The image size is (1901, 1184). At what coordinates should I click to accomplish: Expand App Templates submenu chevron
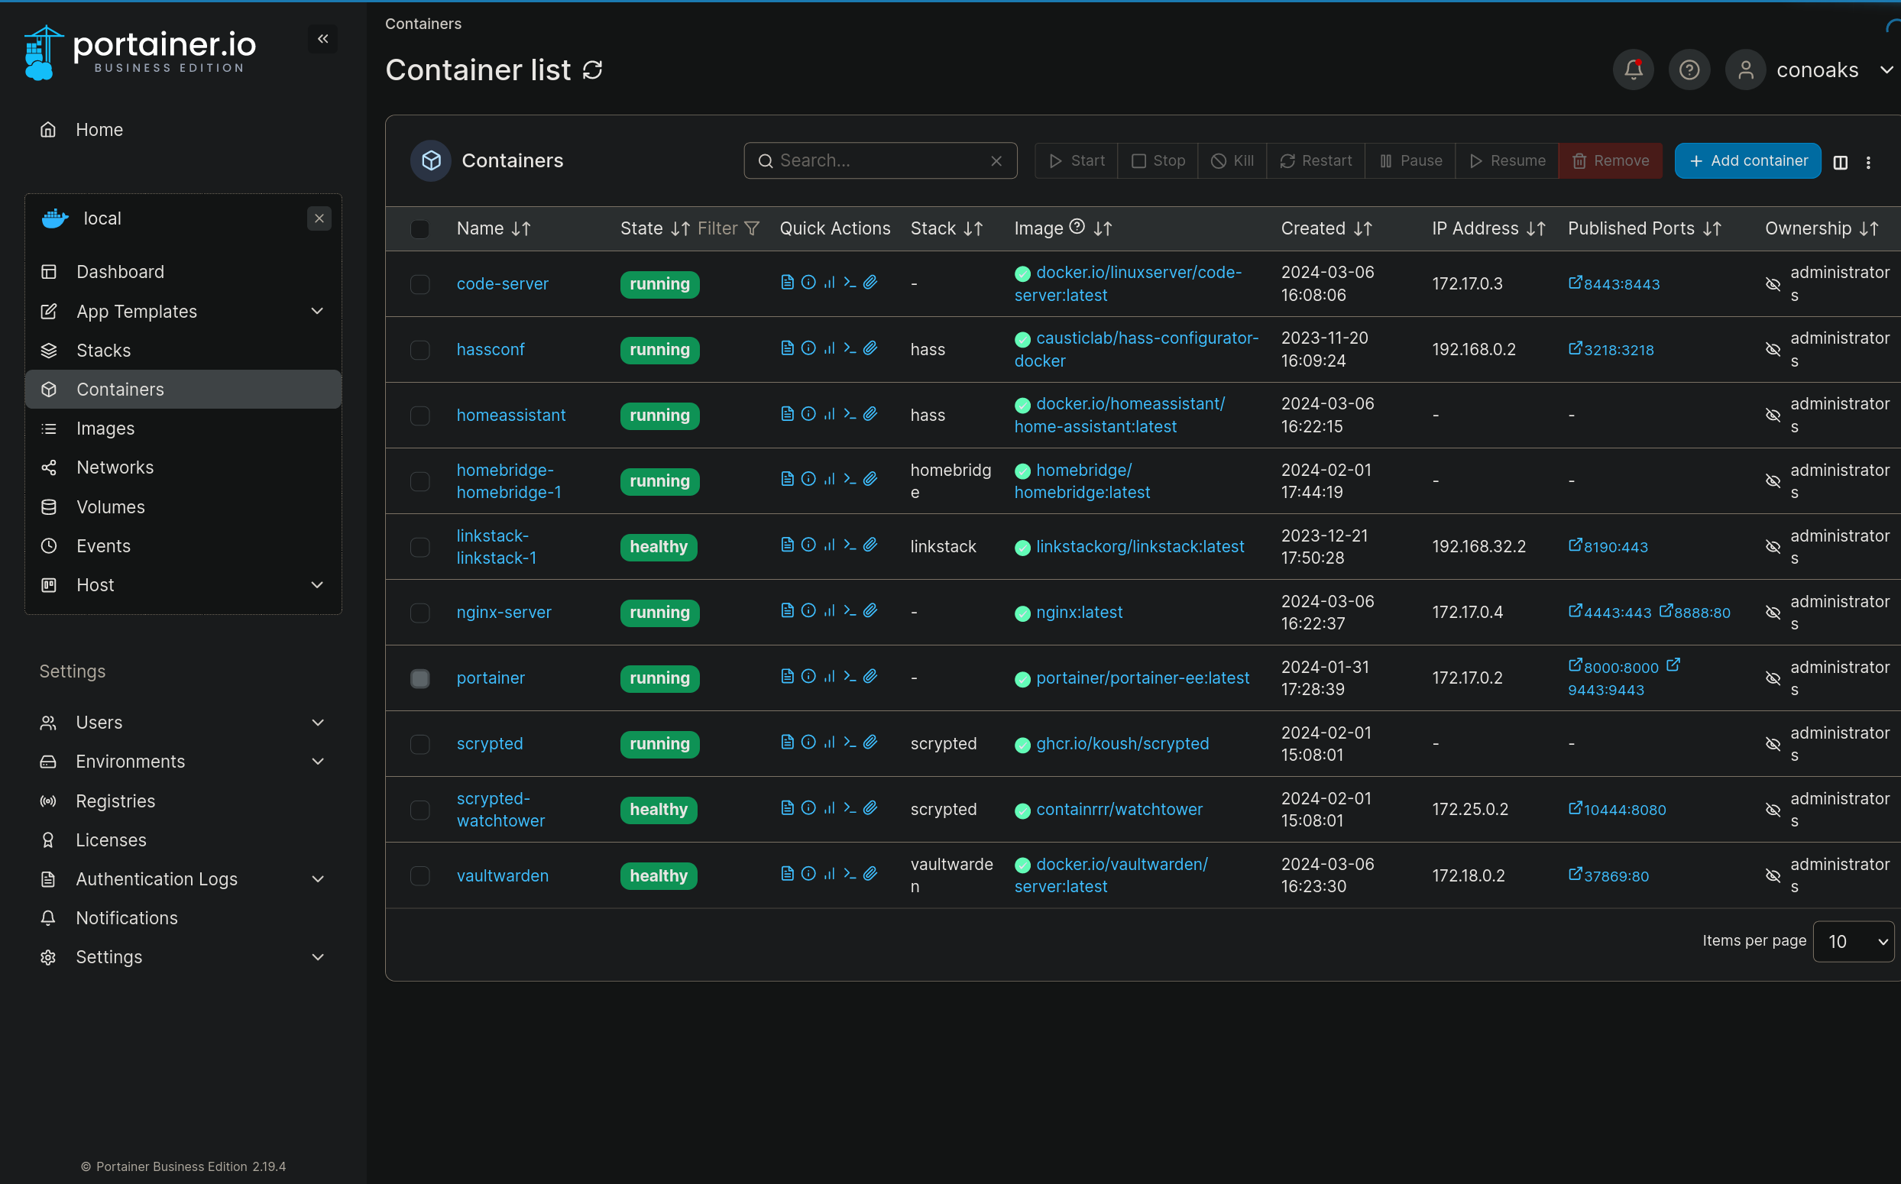click(317, 311)
